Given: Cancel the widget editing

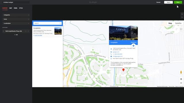Looking at the screenshot, I should [158, 2].
